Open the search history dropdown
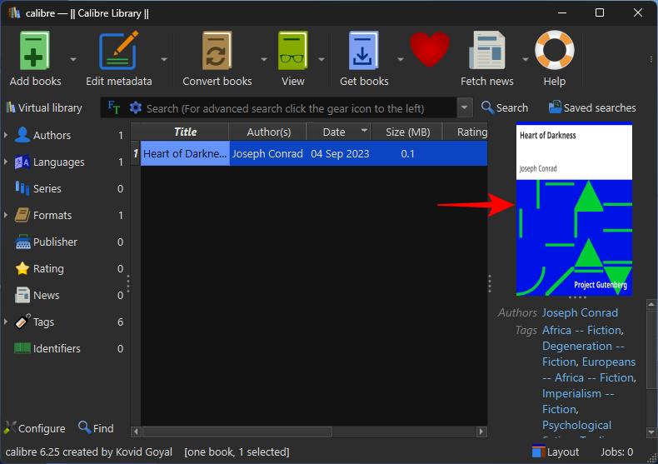The width and height of the screenshot is (658, 464). click(x=465, y=107)
